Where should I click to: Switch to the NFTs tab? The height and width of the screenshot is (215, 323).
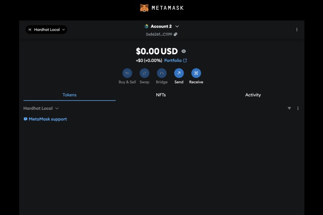pos(161,95)
